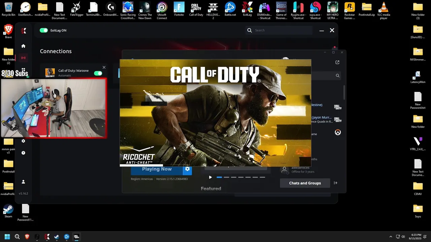Select the Brave desktop shortcut
The image size is (431, 242).
(8, 32)
